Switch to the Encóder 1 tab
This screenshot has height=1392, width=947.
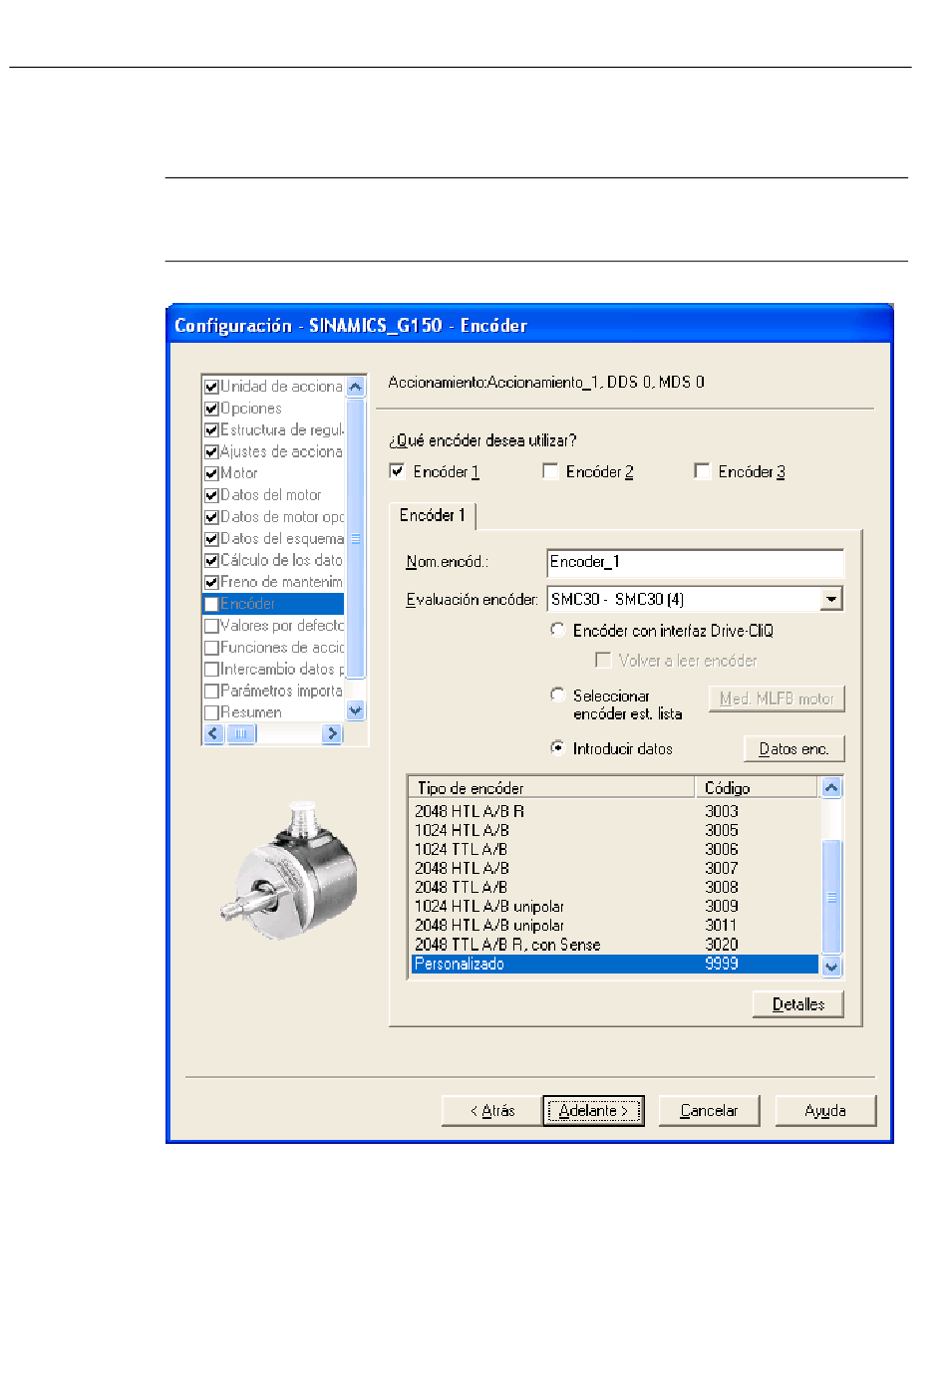coord(433,515)
